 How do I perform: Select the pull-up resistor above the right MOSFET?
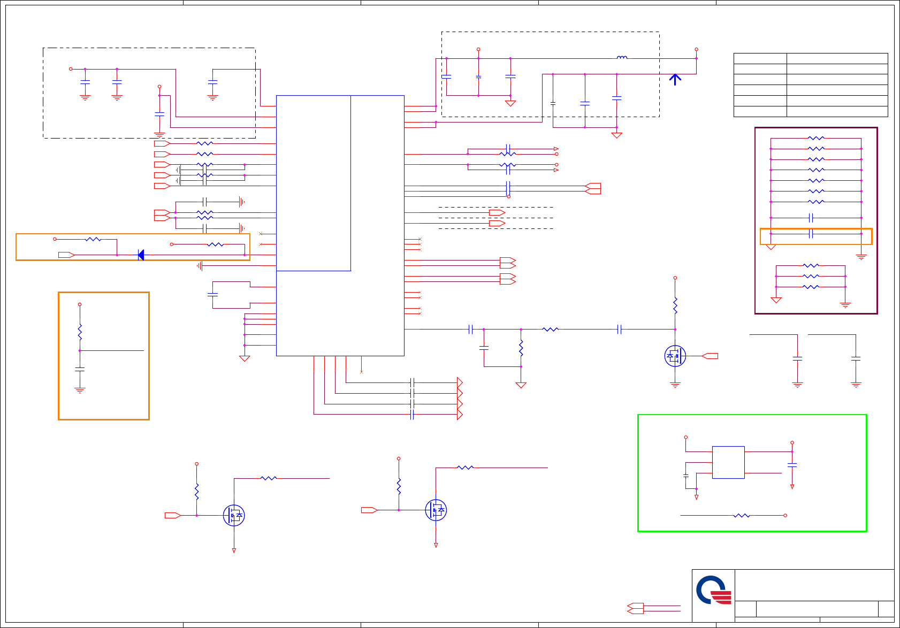(x=675, y=305)
